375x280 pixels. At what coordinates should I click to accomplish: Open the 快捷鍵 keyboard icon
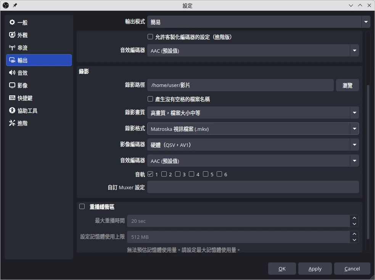[12, 98]
